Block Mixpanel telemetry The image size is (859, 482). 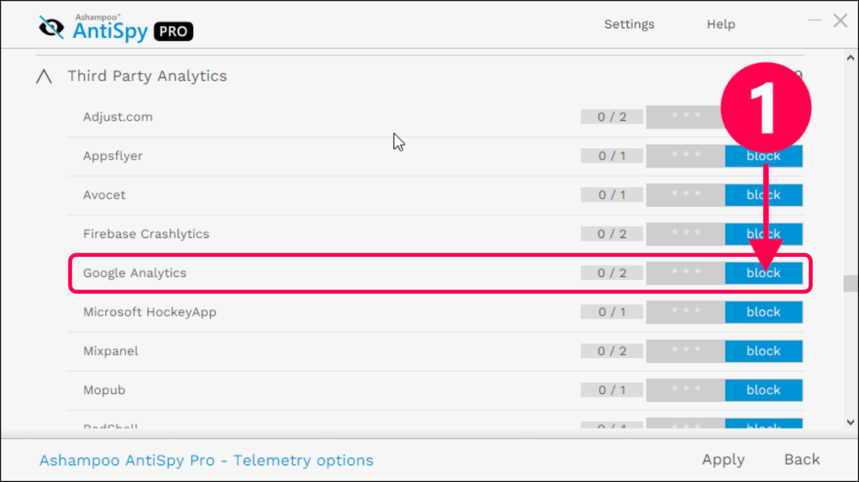pos(764,351)
